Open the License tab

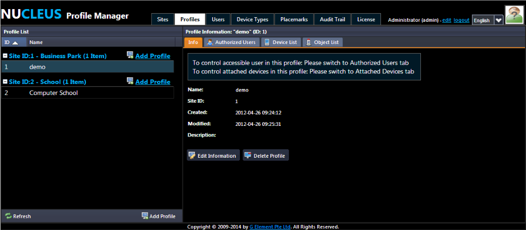(366, 20)
